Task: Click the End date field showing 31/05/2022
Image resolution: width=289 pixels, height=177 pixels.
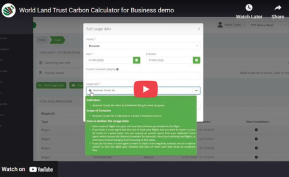Action: coord(169,60)
